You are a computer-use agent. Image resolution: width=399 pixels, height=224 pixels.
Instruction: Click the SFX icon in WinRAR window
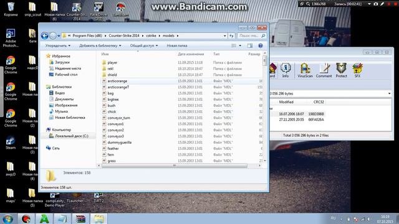(357, 70)
